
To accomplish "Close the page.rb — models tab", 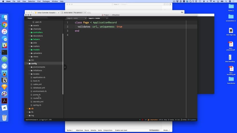I will 107,18.
